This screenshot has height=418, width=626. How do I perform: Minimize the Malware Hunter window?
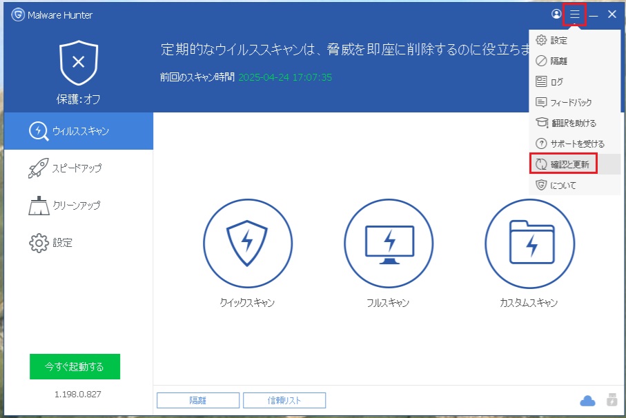pyautogui.click(x=594, y=14)
